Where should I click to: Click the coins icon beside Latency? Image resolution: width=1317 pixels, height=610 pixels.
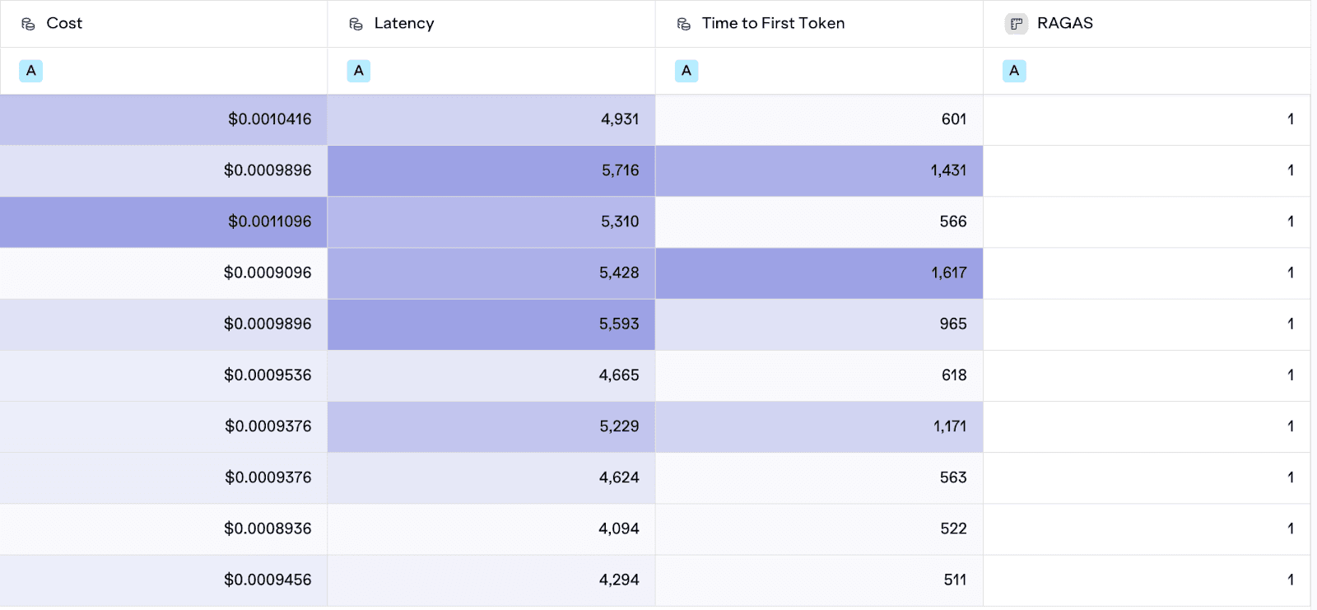pos(356,24)
